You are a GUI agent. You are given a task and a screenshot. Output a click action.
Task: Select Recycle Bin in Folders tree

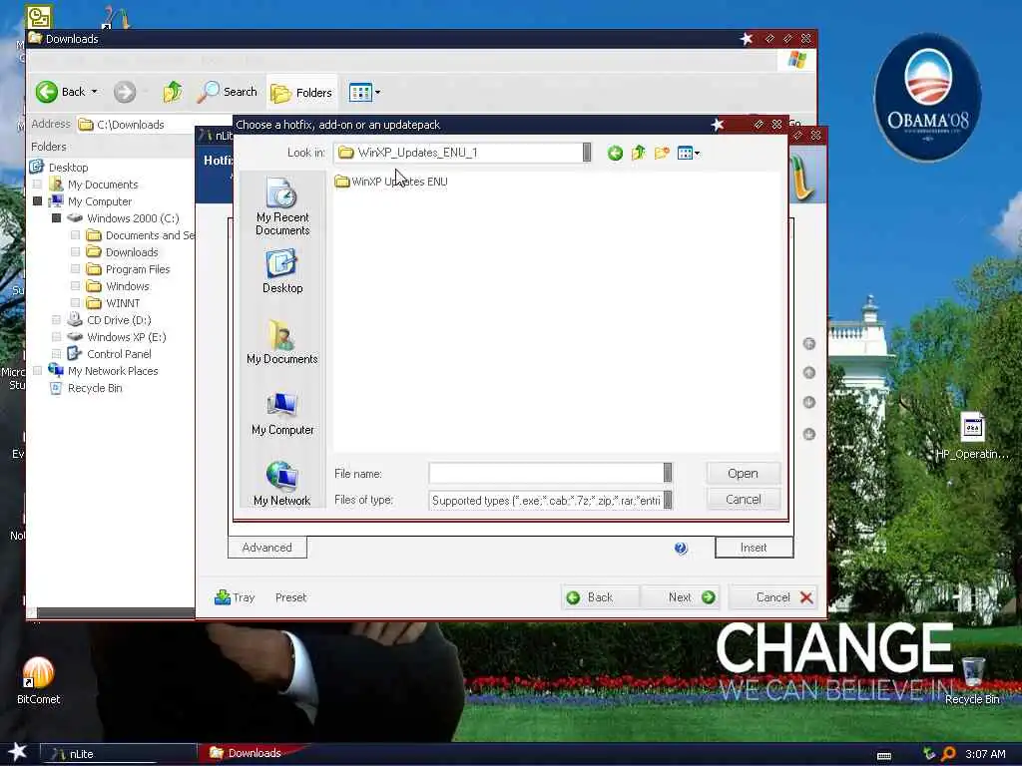point(95,388)
